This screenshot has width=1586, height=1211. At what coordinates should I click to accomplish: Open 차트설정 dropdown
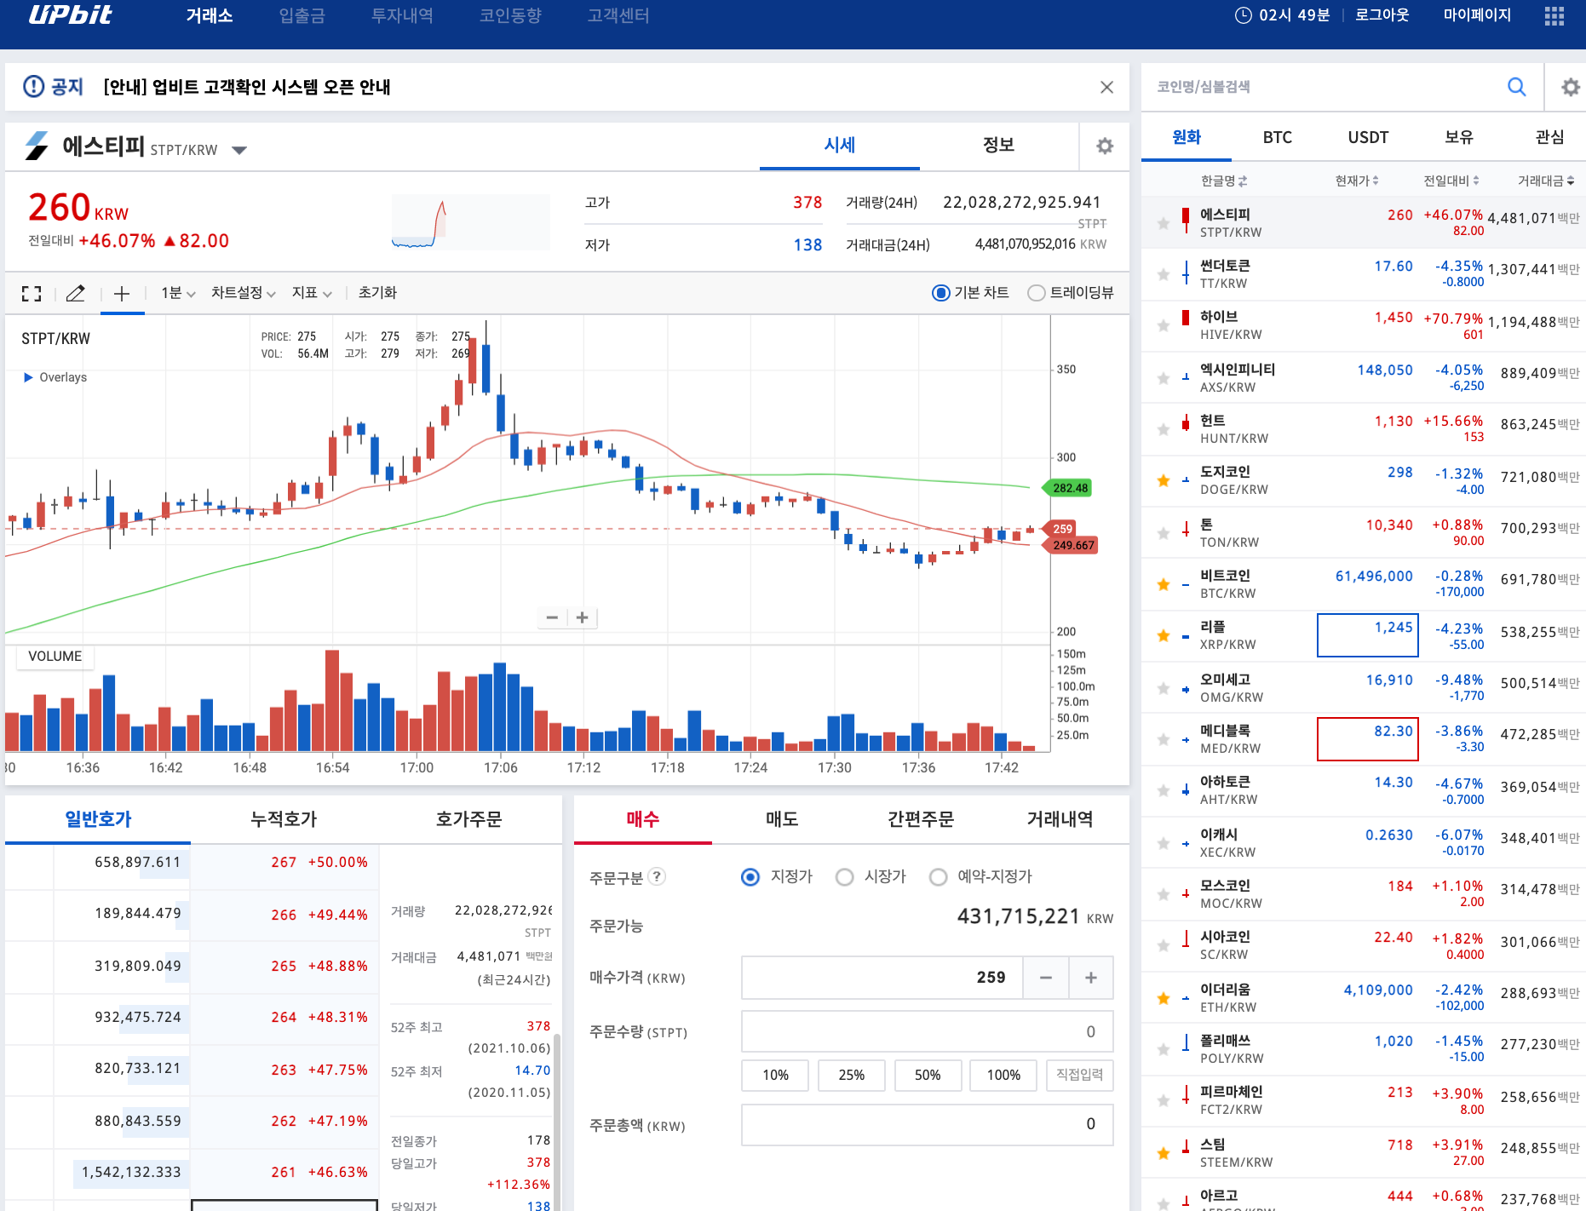pos(244,293)
